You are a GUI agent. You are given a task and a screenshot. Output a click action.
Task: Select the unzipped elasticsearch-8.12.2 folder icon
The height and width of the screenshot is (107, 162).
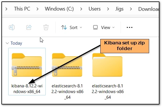click(107, 65)
